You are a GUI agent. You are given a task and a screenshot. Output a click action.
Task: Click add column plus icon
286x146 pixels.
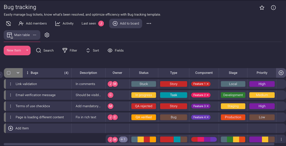click(x=281, y=73)
